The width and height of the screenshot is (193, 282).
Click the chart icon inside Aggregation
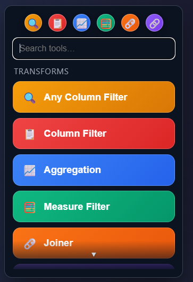point(30,170)
